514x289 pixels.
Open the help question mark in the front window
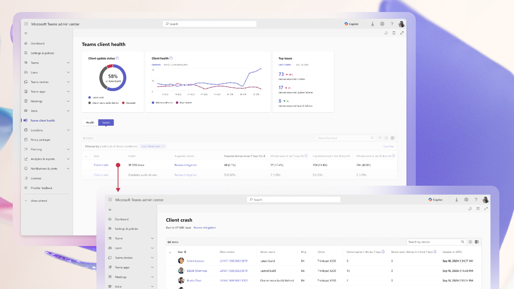coord(476,200)
